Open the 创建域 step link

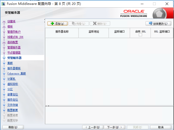(x=11, y=21)
